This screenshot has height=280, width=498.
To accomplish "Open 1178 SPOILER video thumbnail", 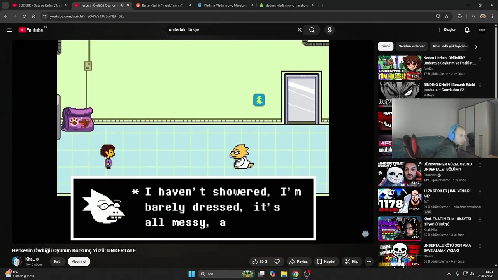I will (400, 201).
